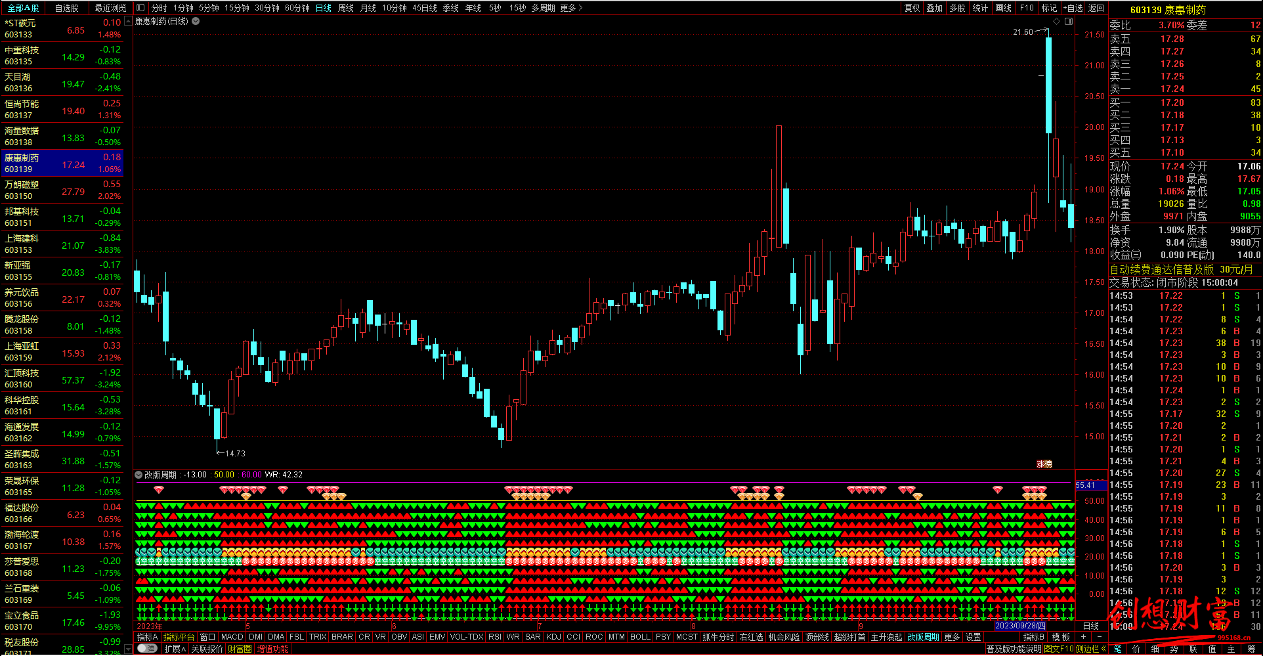Collapse the sidebar with 侧边栏 button
The height and width of the screenshot is (656, 1263).
click(1091, 648)
